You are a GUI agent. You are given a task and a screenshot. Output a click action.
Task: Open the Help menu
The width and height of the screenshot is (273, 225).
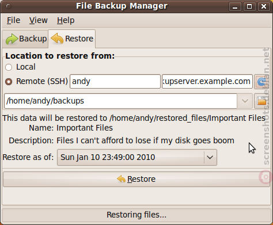click(x=66, y=20)
